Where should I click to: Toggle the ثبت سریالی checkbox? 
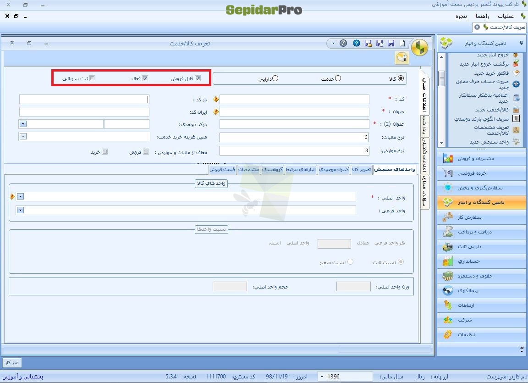tap(93, 78)
